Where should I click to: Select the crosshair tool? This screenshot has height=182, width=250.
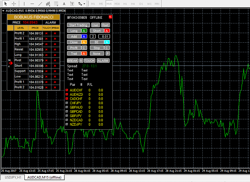point(14,4)
